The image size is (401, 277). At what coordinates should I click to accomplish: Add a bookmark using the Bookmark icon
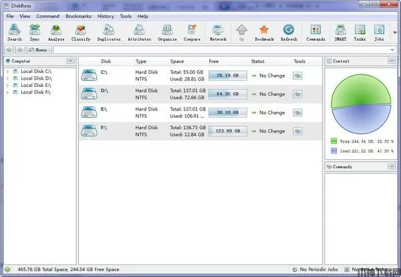click(263, 32)
